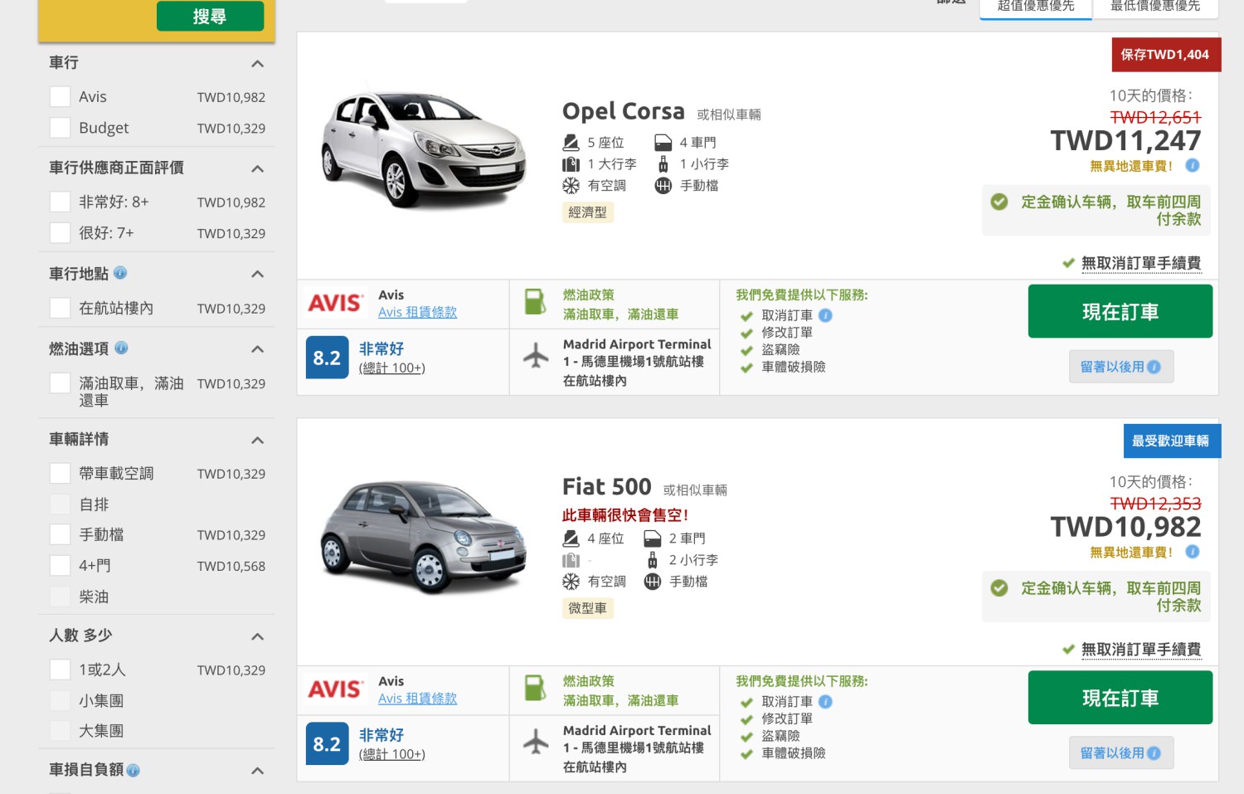
Task: Click info icon next to 車損自負額 filter
Action: tap(134, 770)
